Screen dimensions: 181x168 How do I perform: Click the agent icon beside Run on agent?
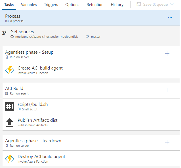7,93
